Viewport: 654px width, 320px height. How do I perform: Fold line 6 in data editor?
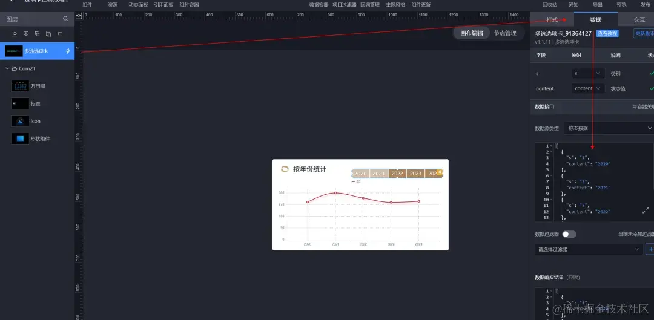coord(552,176)
